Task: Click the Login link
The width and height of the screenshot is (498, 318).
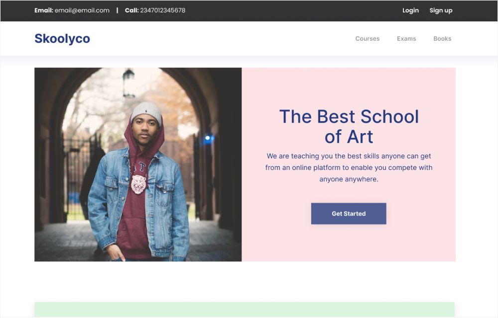Action: point(410,10)
